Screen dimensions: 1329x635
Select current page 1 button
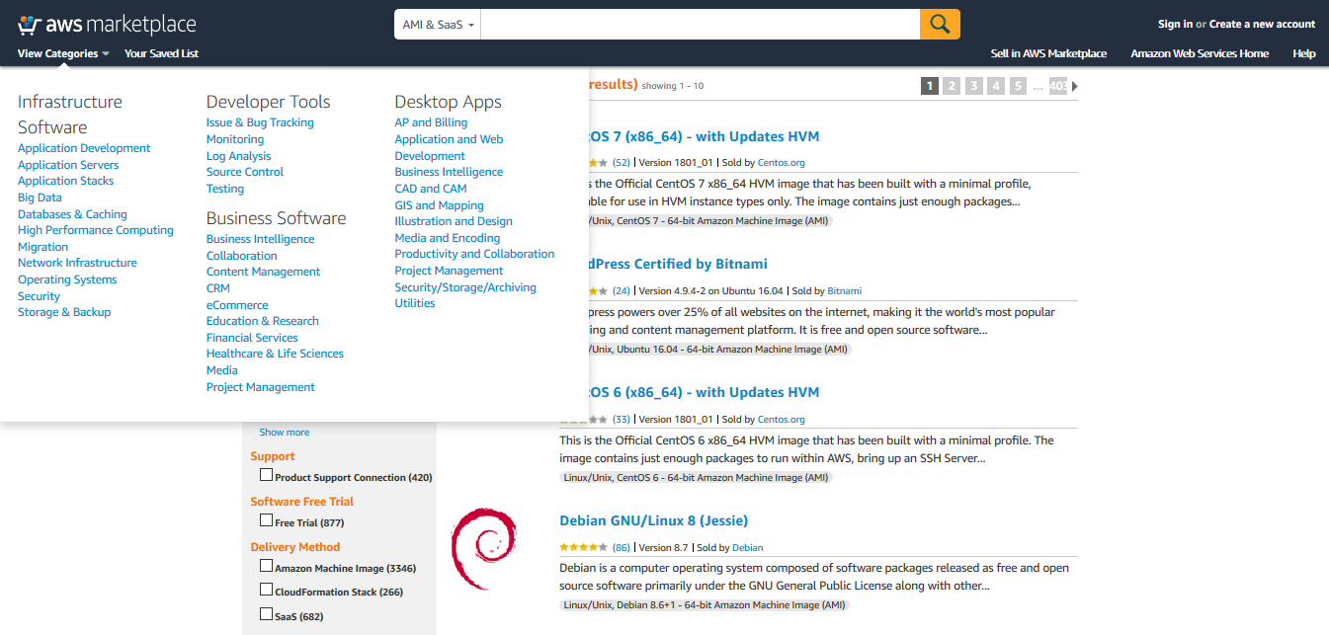929,86
